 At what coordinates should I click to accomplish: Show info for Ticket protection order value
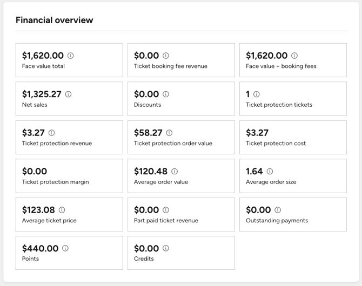[x=169, y=133]
